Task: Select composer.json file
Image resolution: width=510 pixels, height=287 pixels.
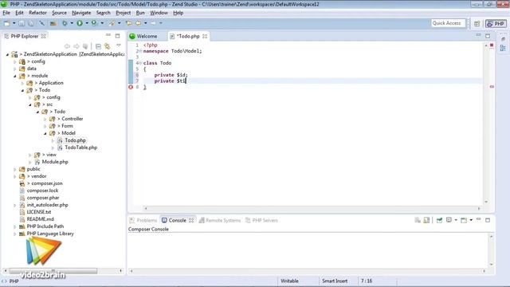Action: tap(47, 183)
